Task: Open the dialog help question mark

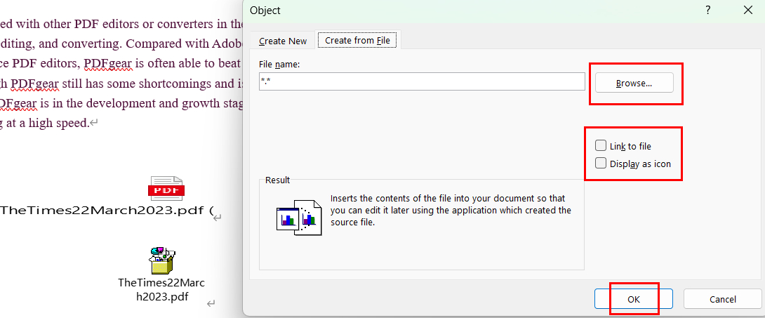Action: (708, 11)
